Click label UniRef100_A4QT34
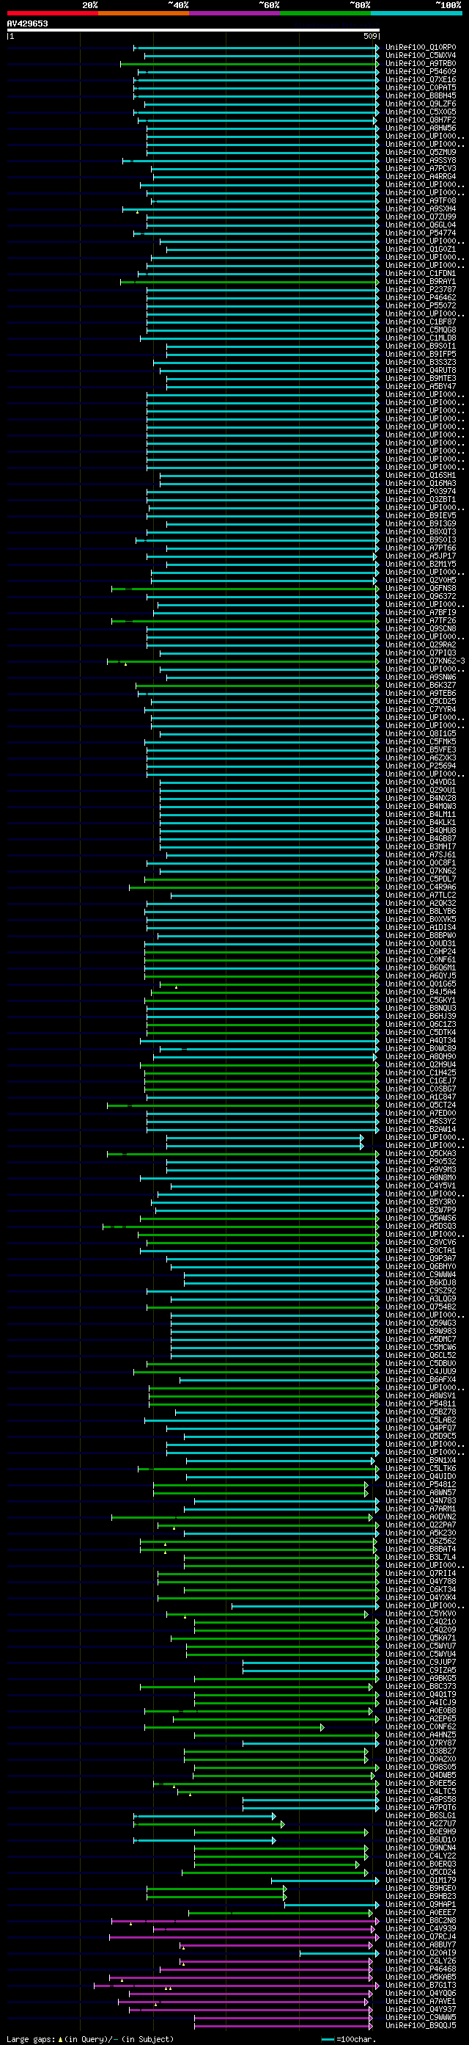The image size is (469, 2045). (x=421, y=1041)
